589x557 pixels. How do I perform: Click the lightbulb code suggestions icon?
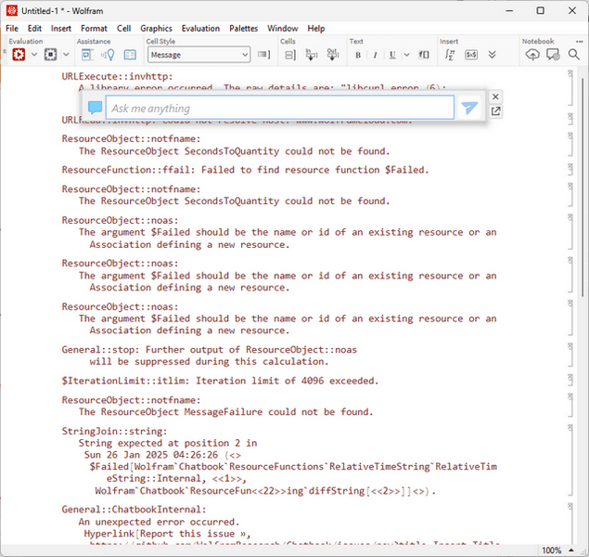[107, 55]
